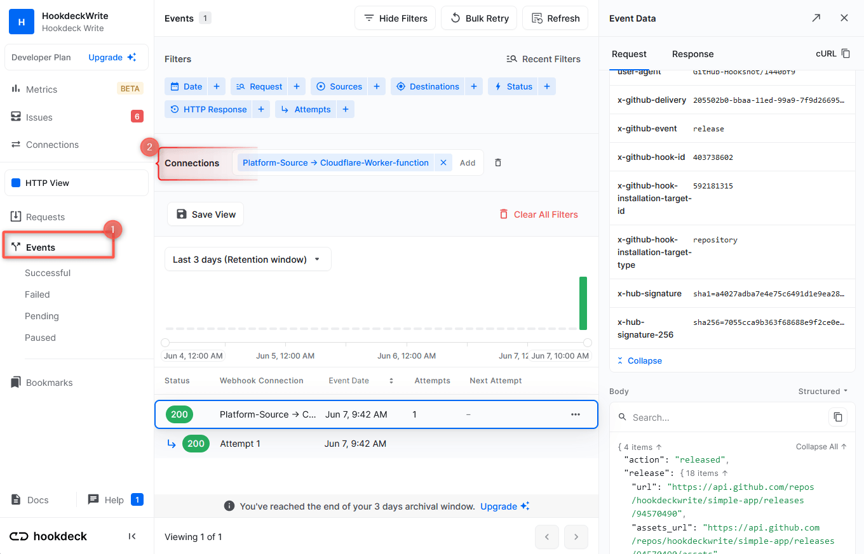
Task: Copy the event body using the copy icon
Action: coord(838,417)
